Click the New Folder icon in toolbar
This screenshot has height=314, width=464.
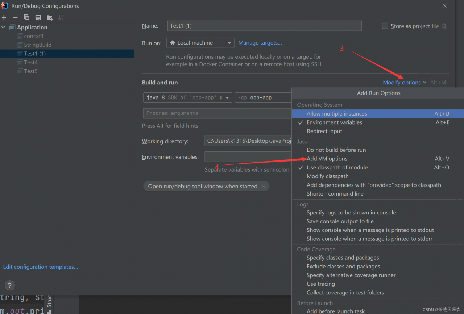coord(50,17)
